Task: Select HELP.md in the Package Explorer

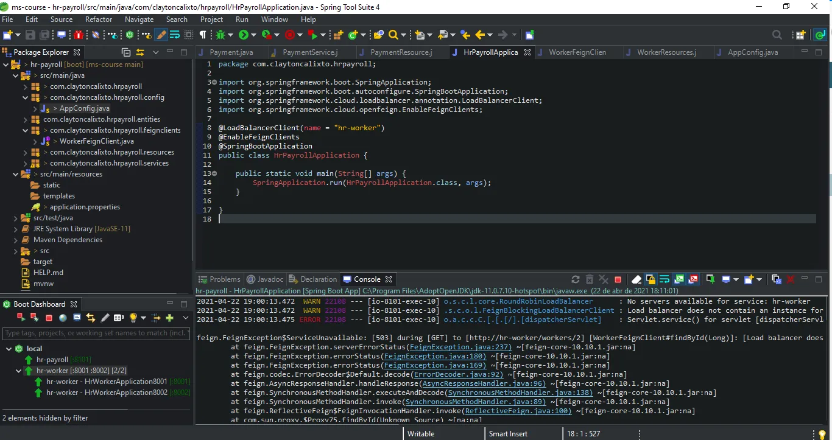Action: tap(48, 273)
